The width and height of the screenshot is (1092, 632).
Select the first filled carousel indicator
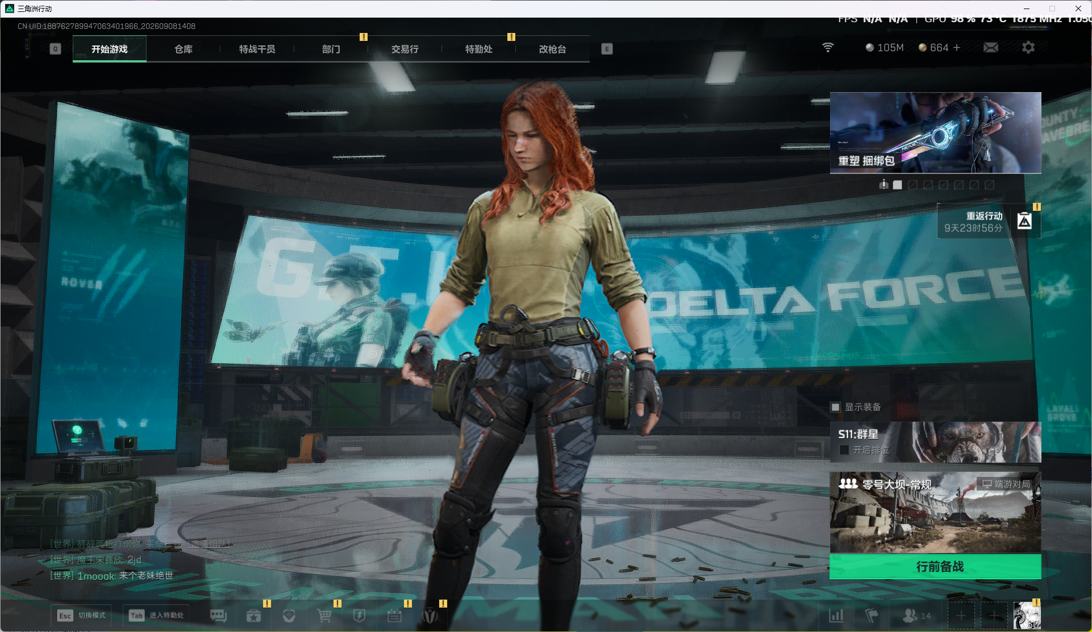(898, 185)
